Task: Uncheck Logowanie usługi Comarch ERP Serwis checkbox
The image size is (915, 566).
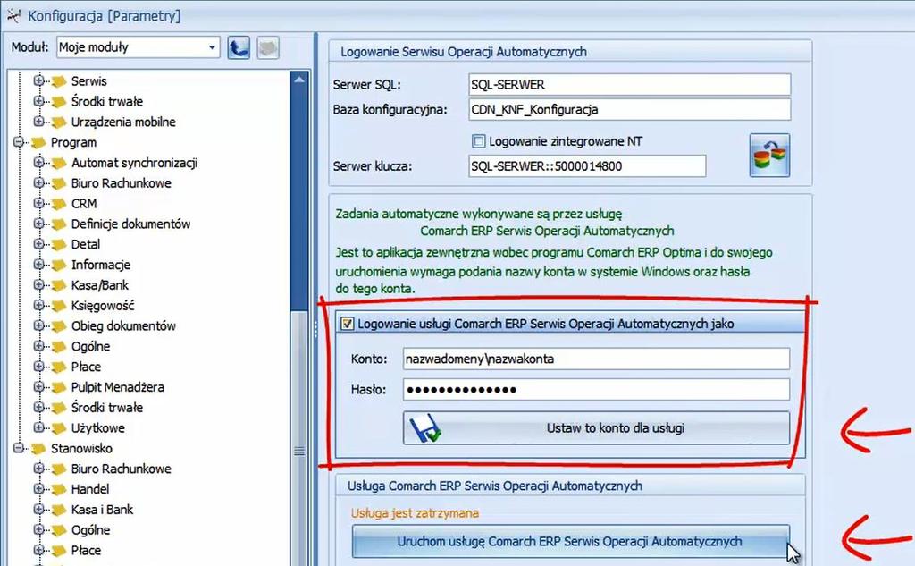Action: pos(348,324)
